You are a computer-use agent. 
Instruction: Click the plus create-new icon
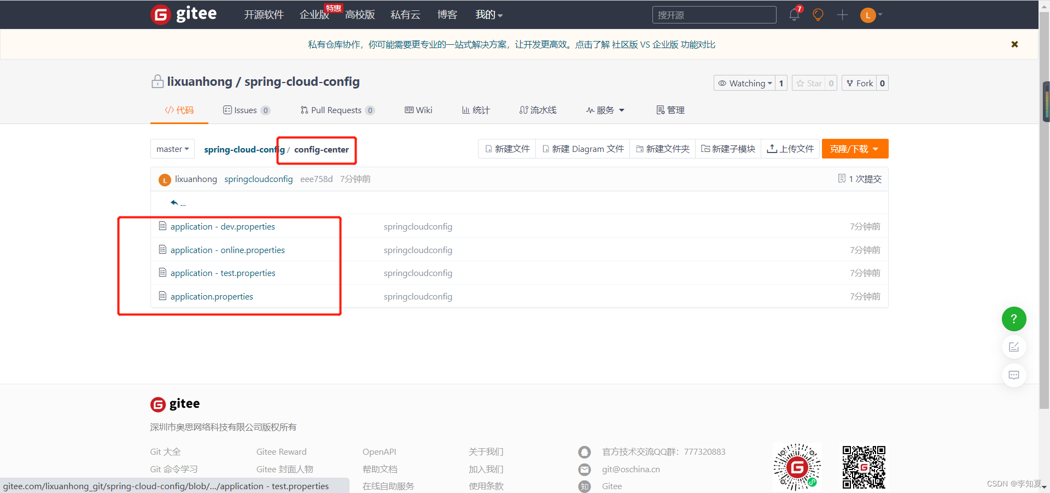click(842, 15)
